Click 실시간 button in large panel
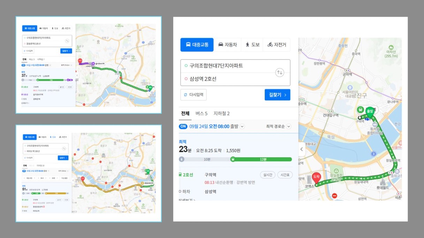Screen dimensions: 424x238 pos(268,175)
